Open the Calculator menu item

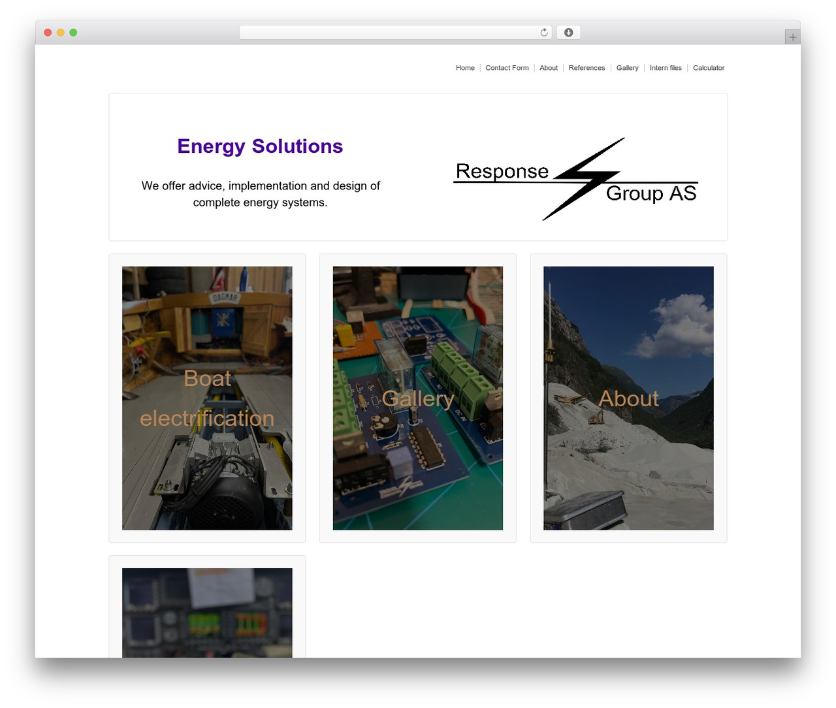(709, 68)
